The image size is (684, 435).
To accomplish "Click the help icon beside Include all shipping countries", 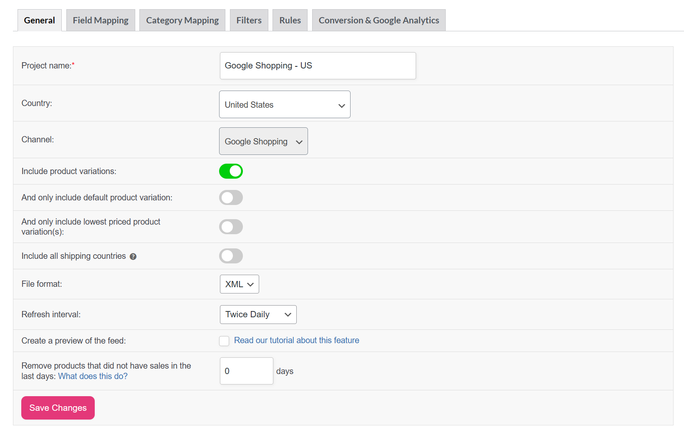I will 133,257.
